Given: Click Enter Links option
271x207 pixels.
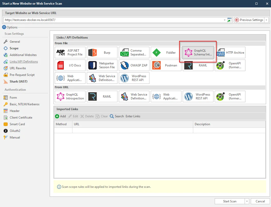Looking at the screenshot, I should coord(133,116).
